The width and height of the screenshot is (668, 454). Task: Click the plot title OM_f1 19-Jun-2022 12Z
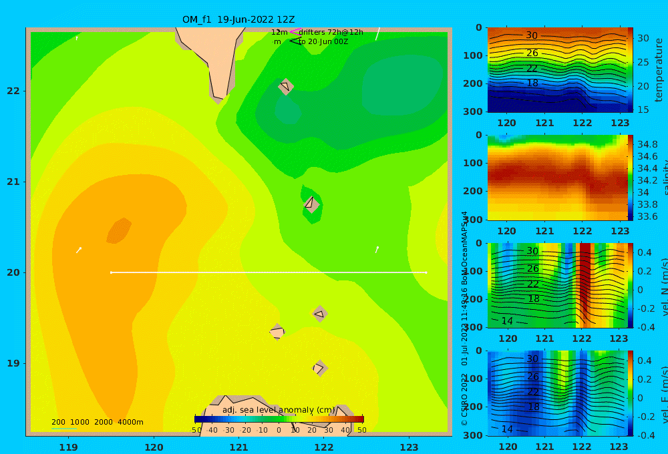238,19
